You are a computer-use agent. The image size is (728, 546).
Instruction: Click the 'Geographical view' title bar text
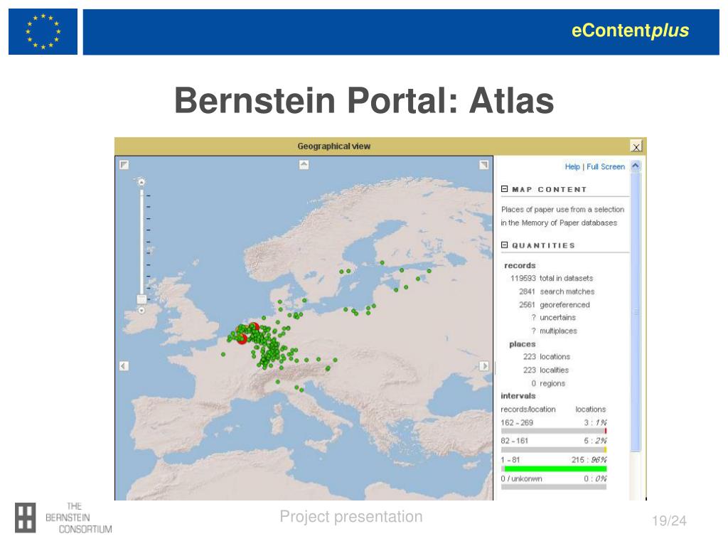click(x=334, y=146)
